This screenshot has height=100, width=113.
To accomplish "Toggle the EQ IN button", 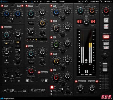I will [x=52, y=87].
